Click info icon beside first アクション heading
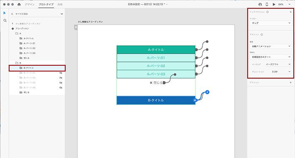The height and width of the screenshot is (158, 295). [x=262, y=35]
